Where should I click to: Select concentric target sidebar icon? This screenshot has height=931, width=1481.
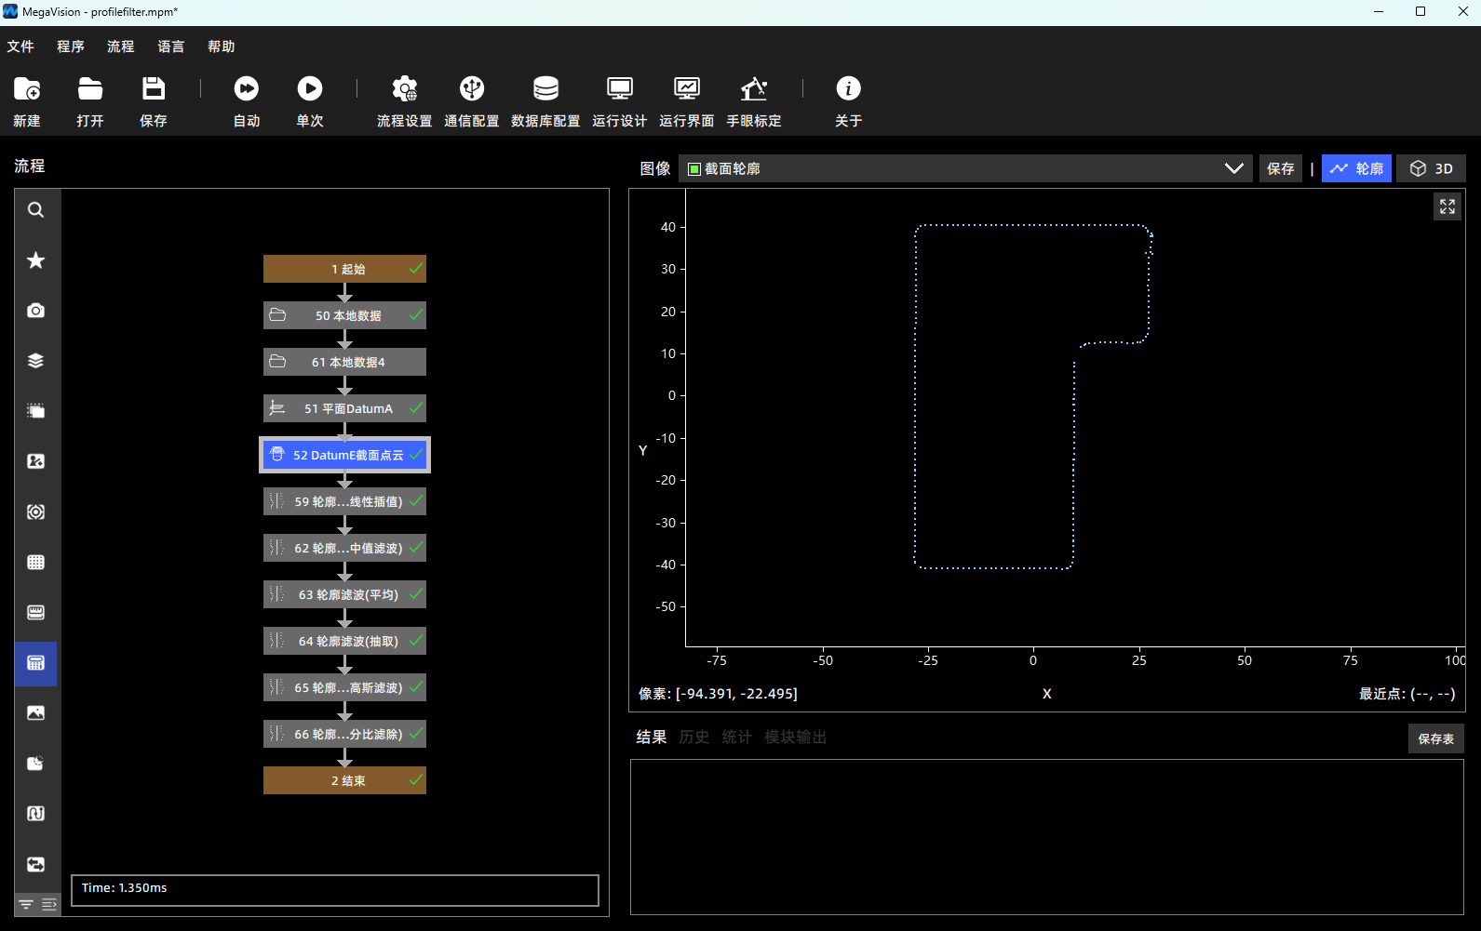click(x=36, y=512)
